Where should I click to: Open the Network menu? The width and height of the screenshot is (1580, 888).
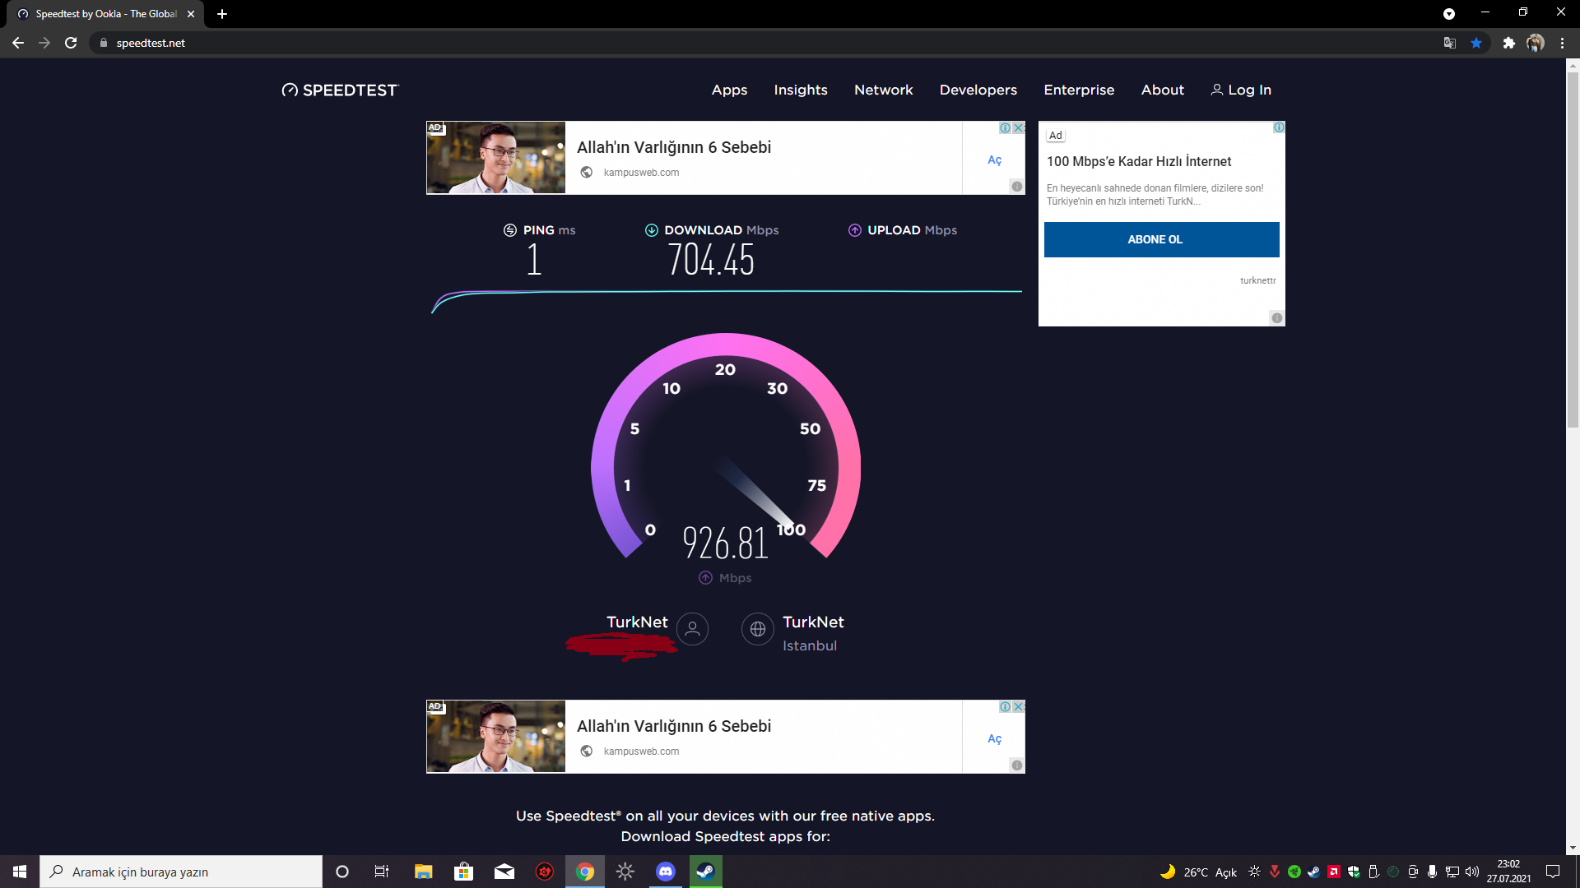[883, 90]
